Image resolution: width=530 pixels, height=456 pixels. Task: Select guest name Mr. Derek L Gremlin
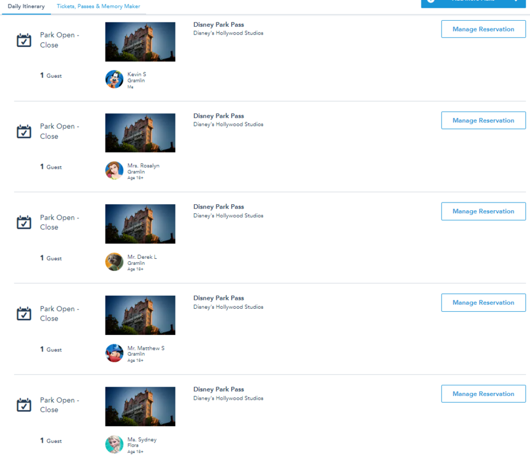tap(142, 259)
